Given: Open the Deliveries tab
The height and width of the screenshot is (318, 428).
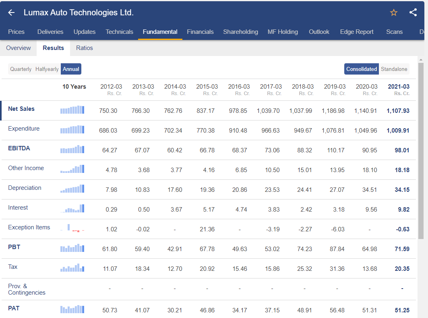Looking at the screenshot, I should point(50,32).
